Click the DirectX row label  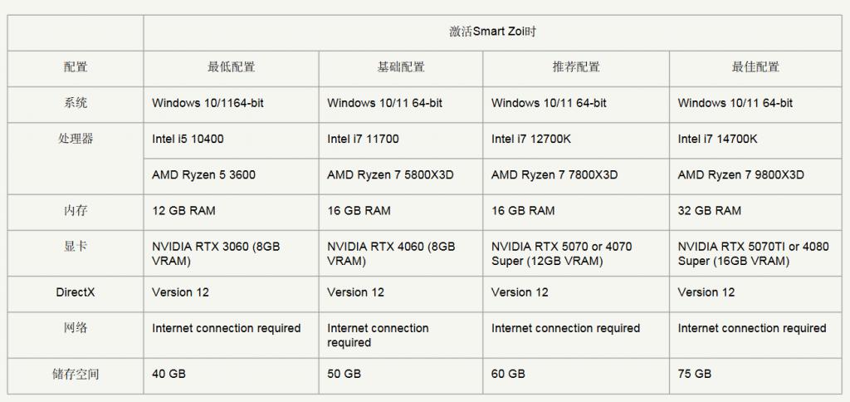pos(76,293)
